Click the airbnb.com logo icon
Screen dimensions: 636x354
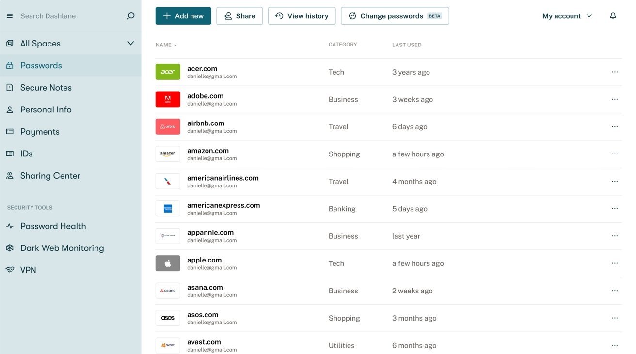pyautogui.click(x=168, y=127)
